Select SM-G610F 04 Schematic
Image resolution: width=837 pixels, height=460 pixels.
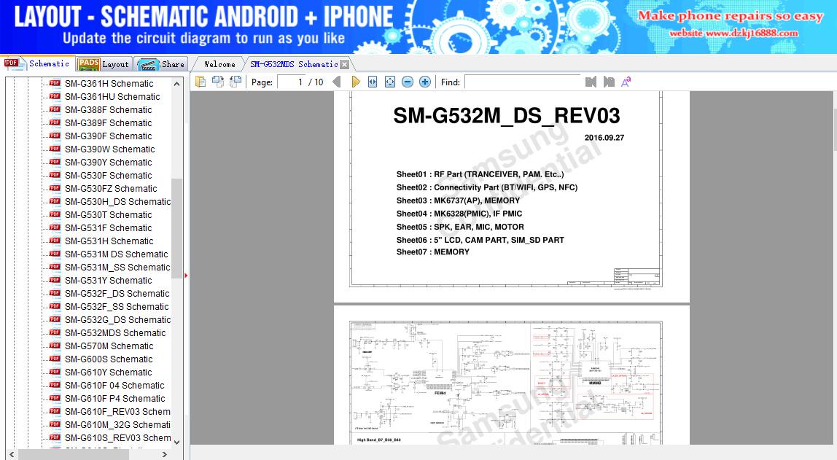tap(114, 386)
